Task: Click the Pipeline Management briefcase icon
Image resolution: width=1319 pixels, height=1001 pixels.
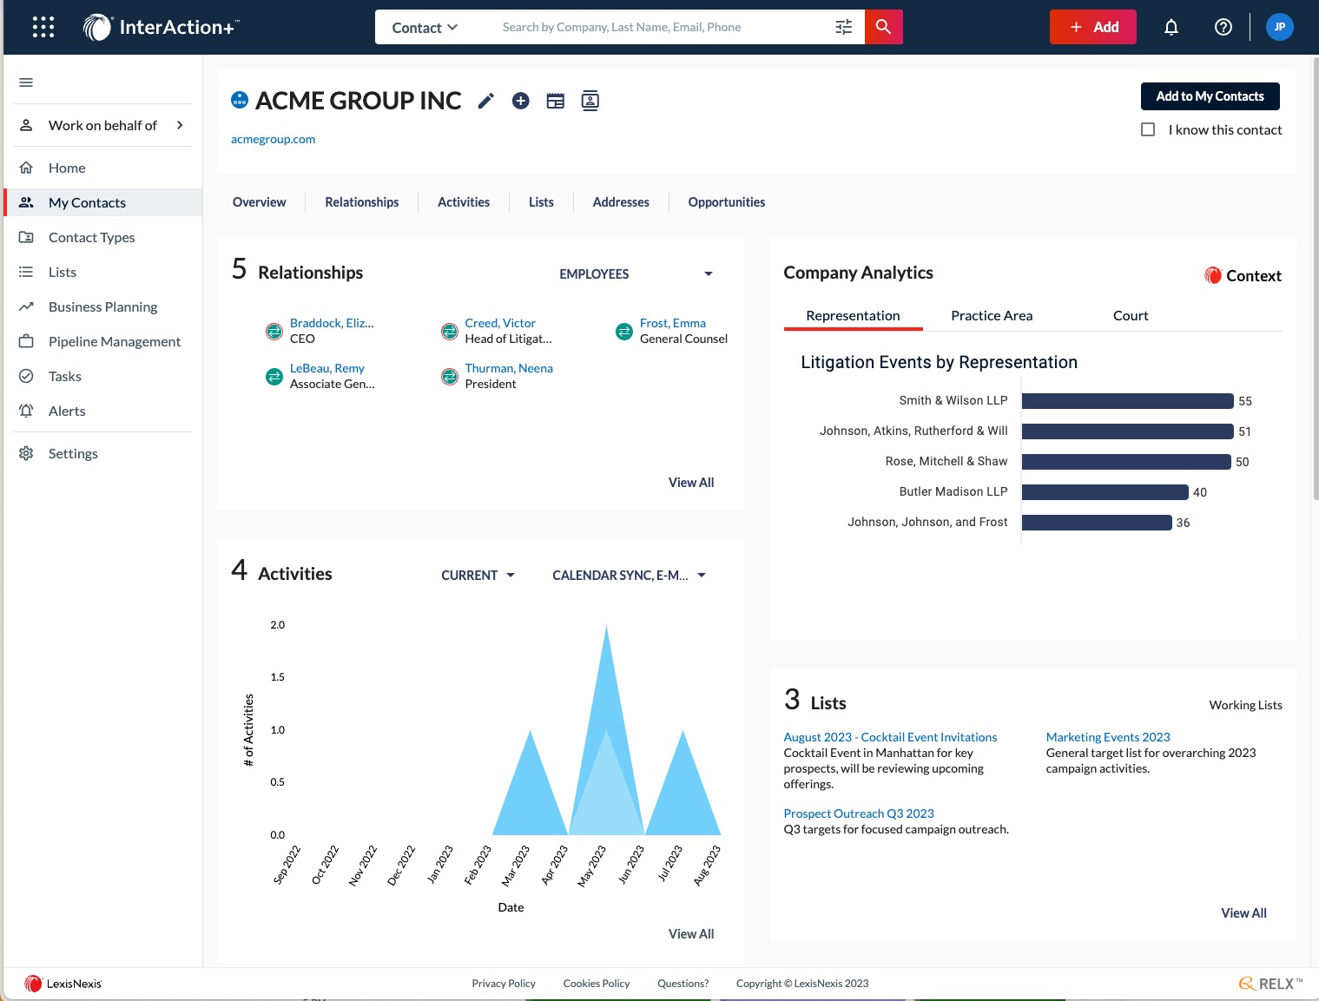Action: (26, 341)
